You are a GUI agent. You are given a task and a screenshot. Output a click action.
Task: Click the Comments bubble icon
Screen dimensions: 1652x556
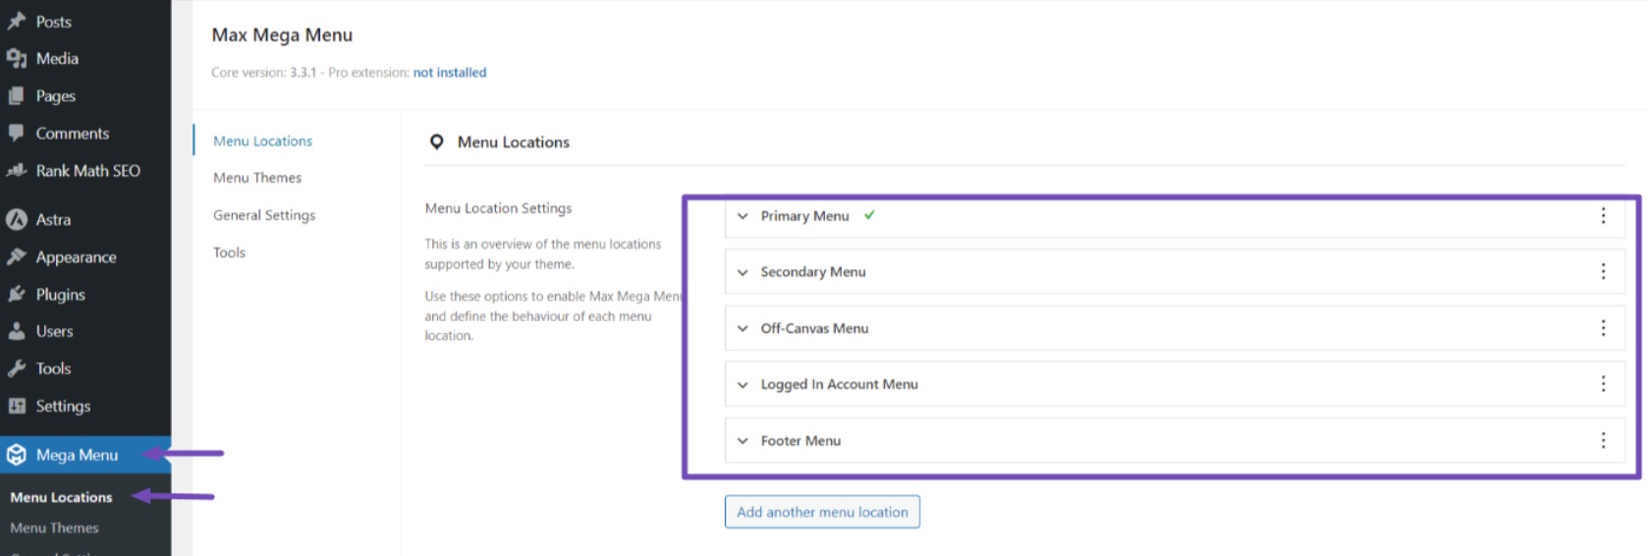coord(17,133)
